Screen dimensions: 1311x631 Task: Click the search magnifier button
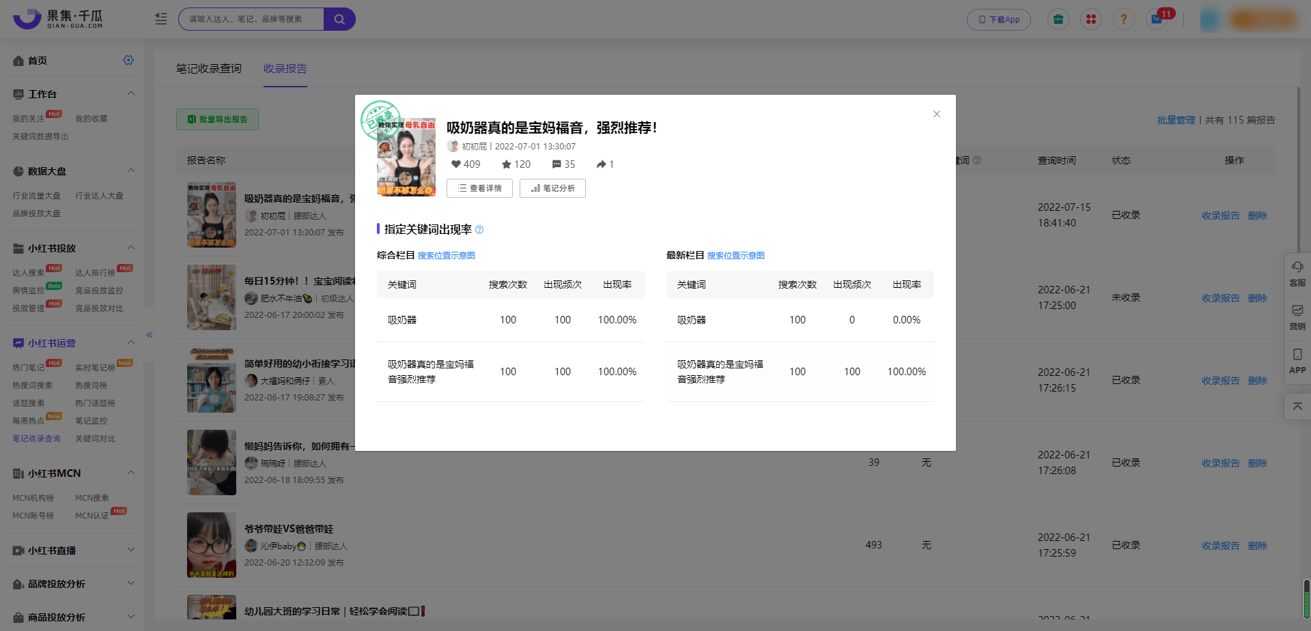(339, 19)
